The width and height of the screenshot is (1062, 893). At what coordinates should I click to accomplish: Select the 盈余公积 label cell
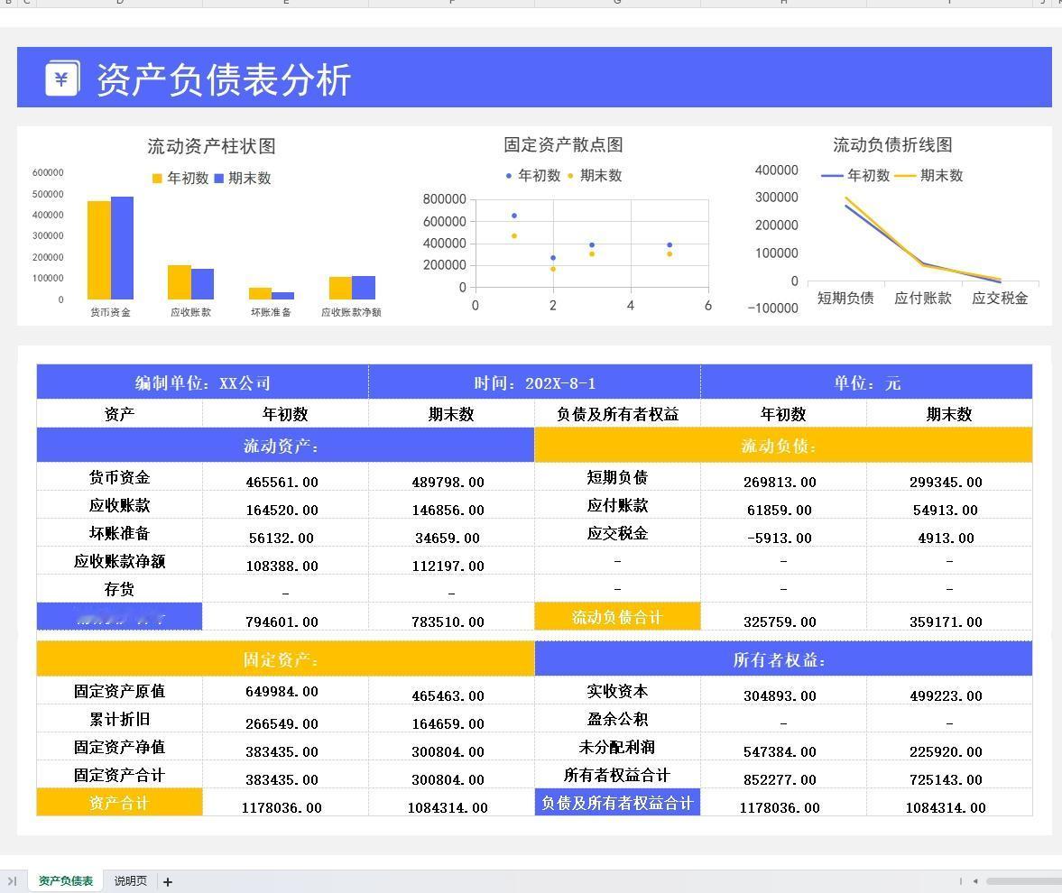[x=617, y=718]
